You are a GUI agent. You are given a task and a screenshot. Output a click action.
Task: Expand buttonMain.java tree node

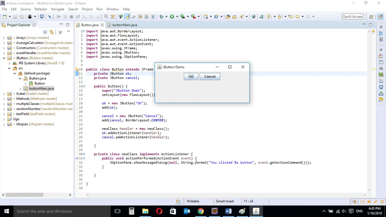20,89
